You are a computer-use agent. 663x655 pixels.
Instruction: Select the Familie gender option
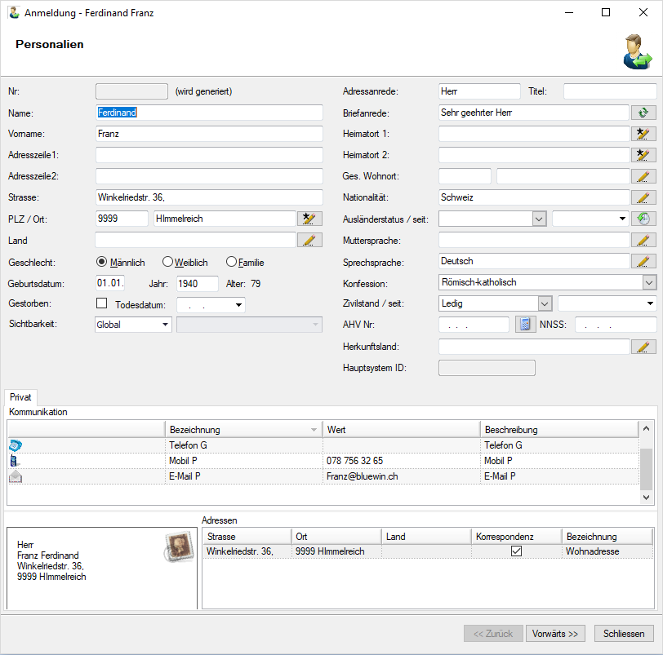[232, 262]
